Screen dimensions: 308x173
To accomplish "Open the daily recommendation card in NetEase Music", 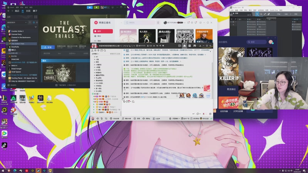I will (x=128, y=36).
